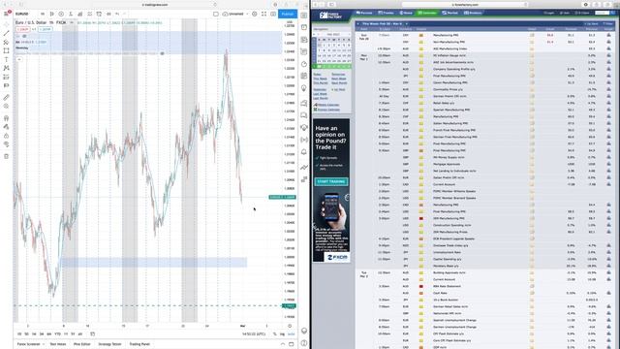Select the text annotation tool
Viewport: 620px width, 349px height.
6,59
